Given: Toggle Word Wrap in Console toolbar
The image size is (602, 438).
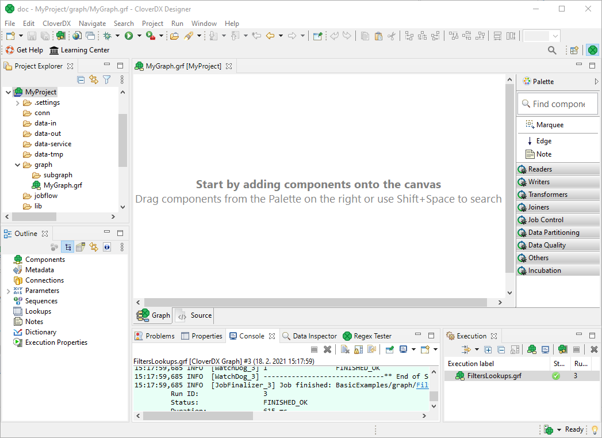Looking at the screenshot, I should (371, 349).
